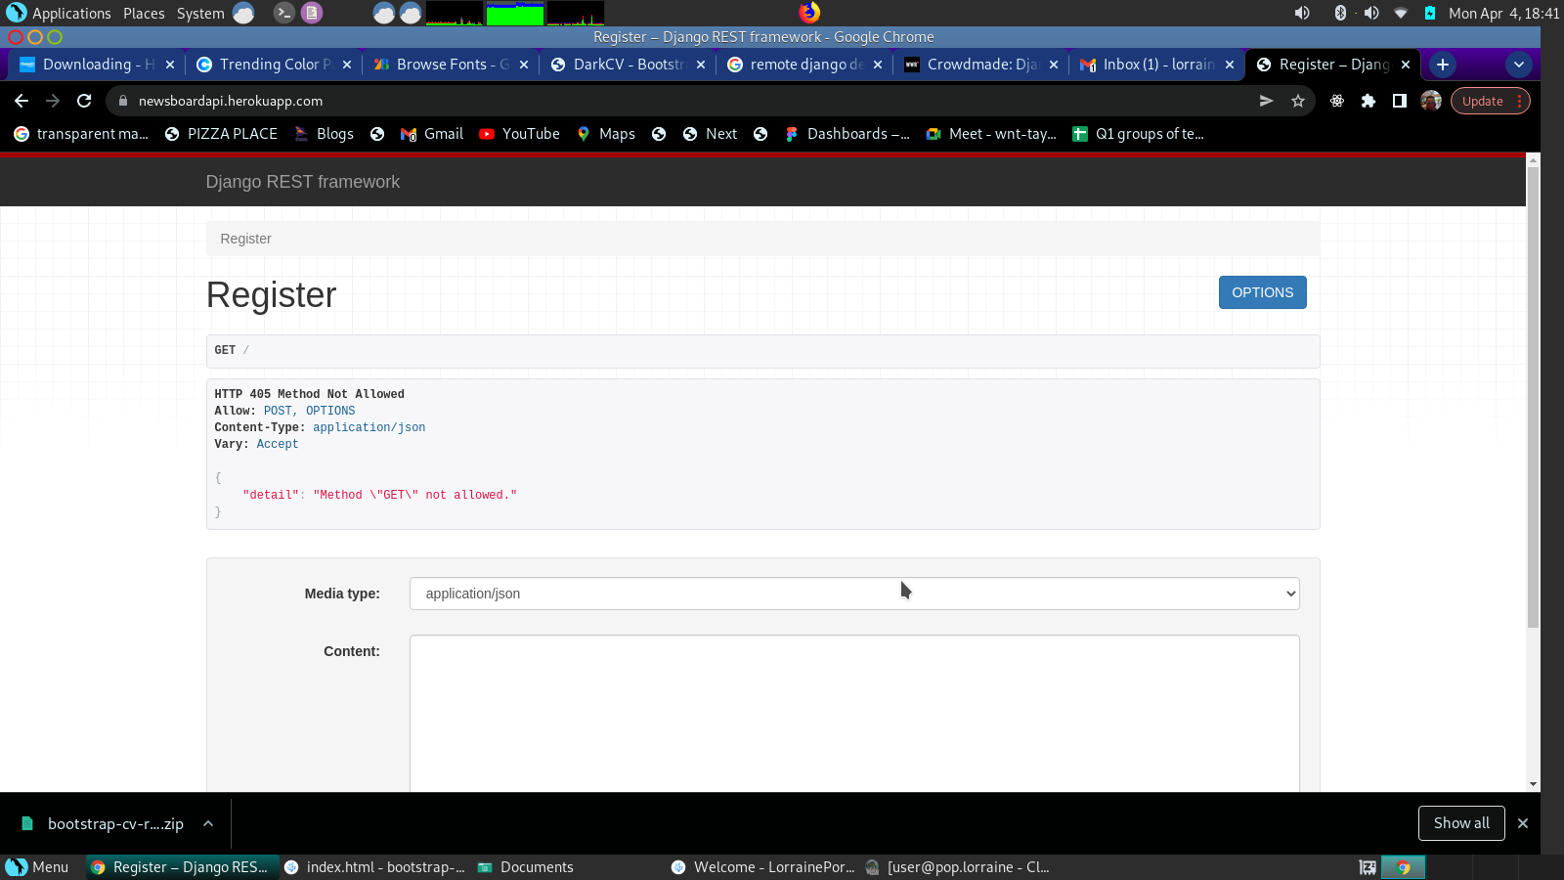Close the Trending Color tab
The image size is (1564, 880).
click(347, 65)
